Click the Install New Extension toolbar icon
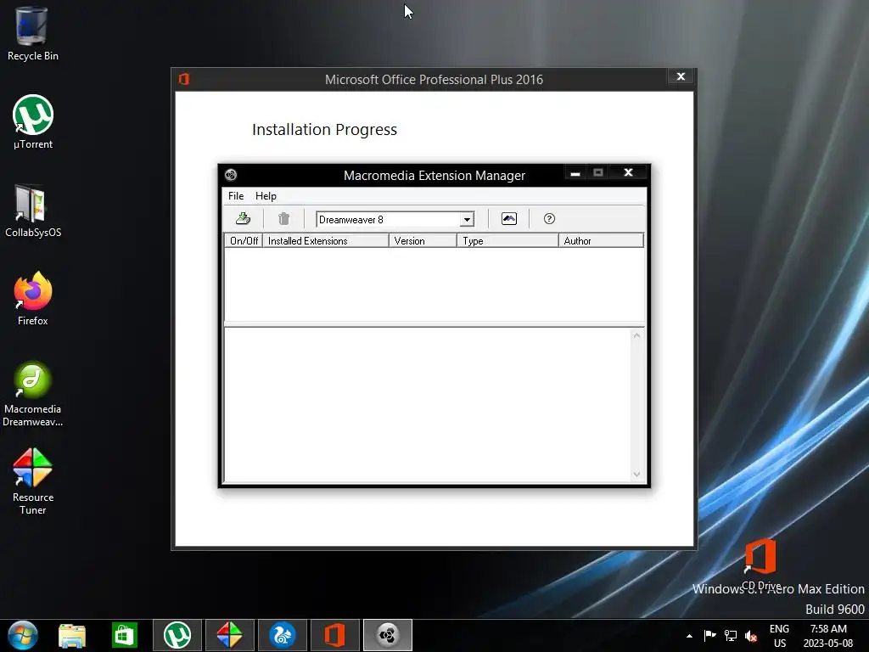Viewport: 869px width, 652px height. tap(243, 219)
